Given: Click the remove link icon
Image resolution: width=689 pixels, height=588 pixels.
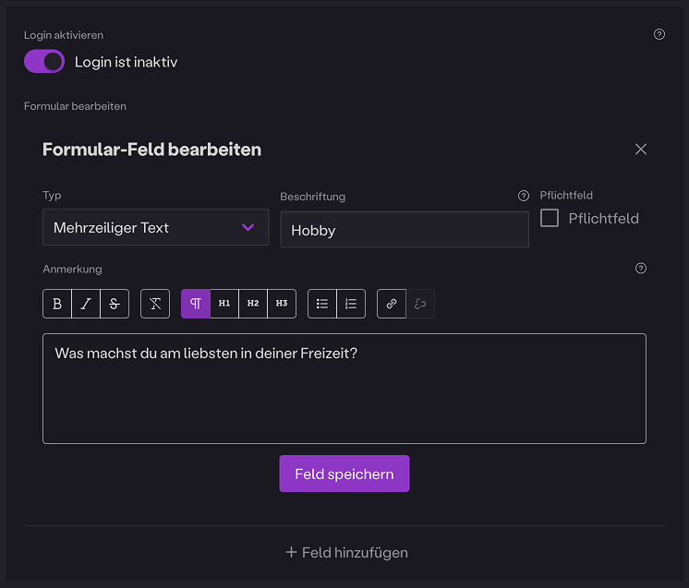Looking at the screenshot, I should (420, 304).
